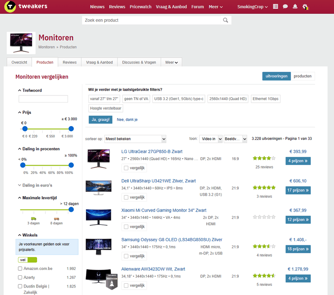Collapse the Trefwoord filter section
This screenshot has height=295, width=334.
(30, 91)
